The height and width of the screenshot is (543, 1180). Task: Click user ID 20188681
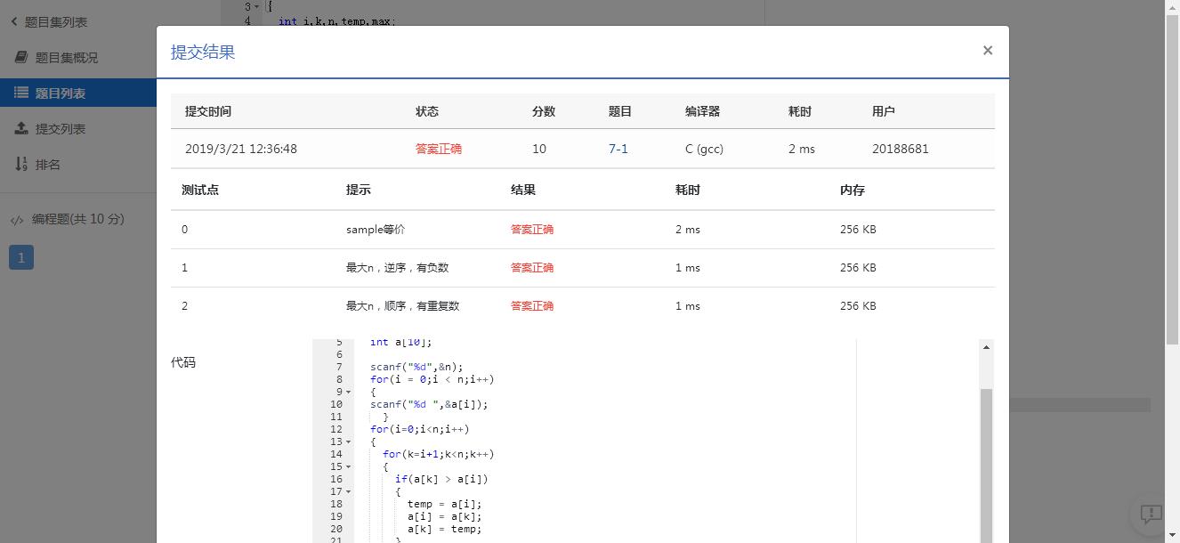(x=901, y=149)
